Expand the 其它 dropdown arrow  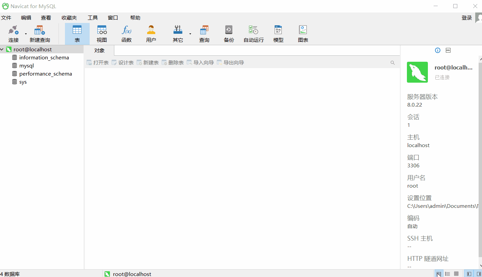(190, 34)
